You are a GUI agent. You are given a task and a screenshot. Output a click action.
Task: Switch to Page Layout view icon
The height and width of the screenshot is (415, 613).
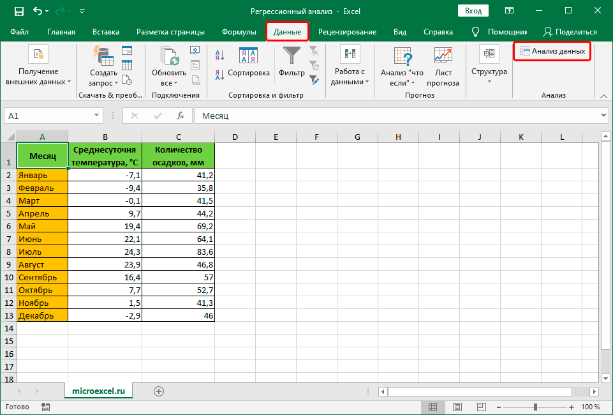click(457, 407)
